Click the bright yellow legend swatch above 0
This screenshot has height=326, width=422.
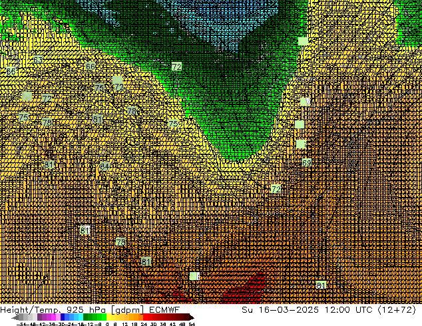tap(108, 317)
